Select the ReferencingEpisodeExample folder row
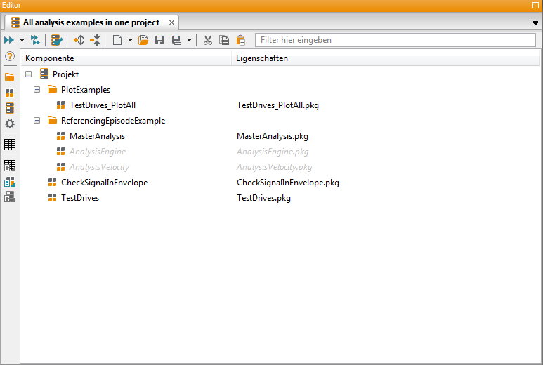Screen dimensions: 543x365 click(113, 121)
